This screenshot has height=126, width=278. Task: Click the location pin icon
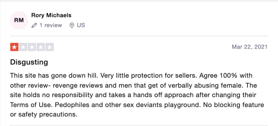pyautogui.click(x=72, y=25)
